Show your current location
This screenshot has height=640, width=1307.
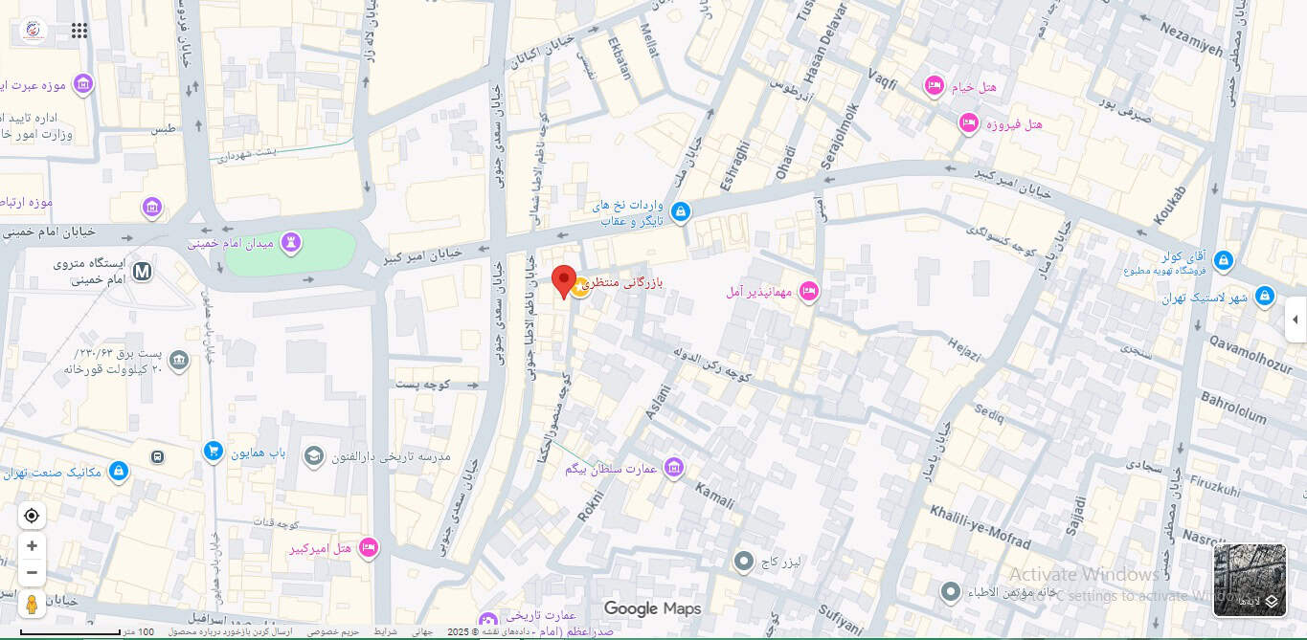(32, 517)
